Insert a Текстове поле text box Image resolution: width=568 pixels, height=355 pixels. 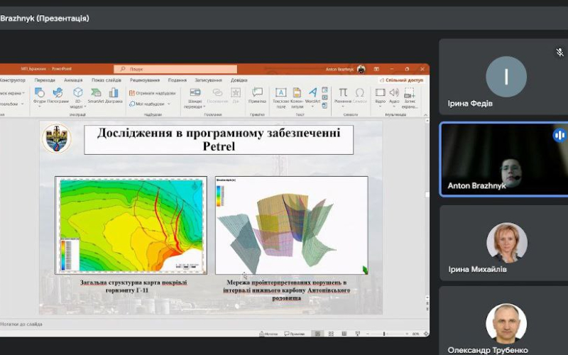tap(280, 98)
